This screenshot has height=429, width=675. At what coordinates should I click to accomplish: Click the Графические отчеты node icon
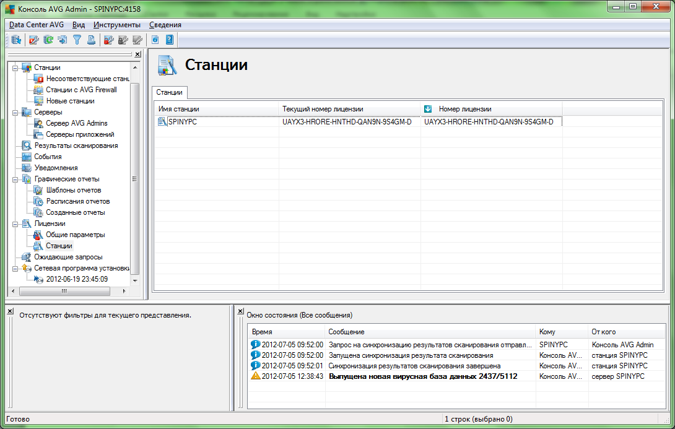(27, 179)
